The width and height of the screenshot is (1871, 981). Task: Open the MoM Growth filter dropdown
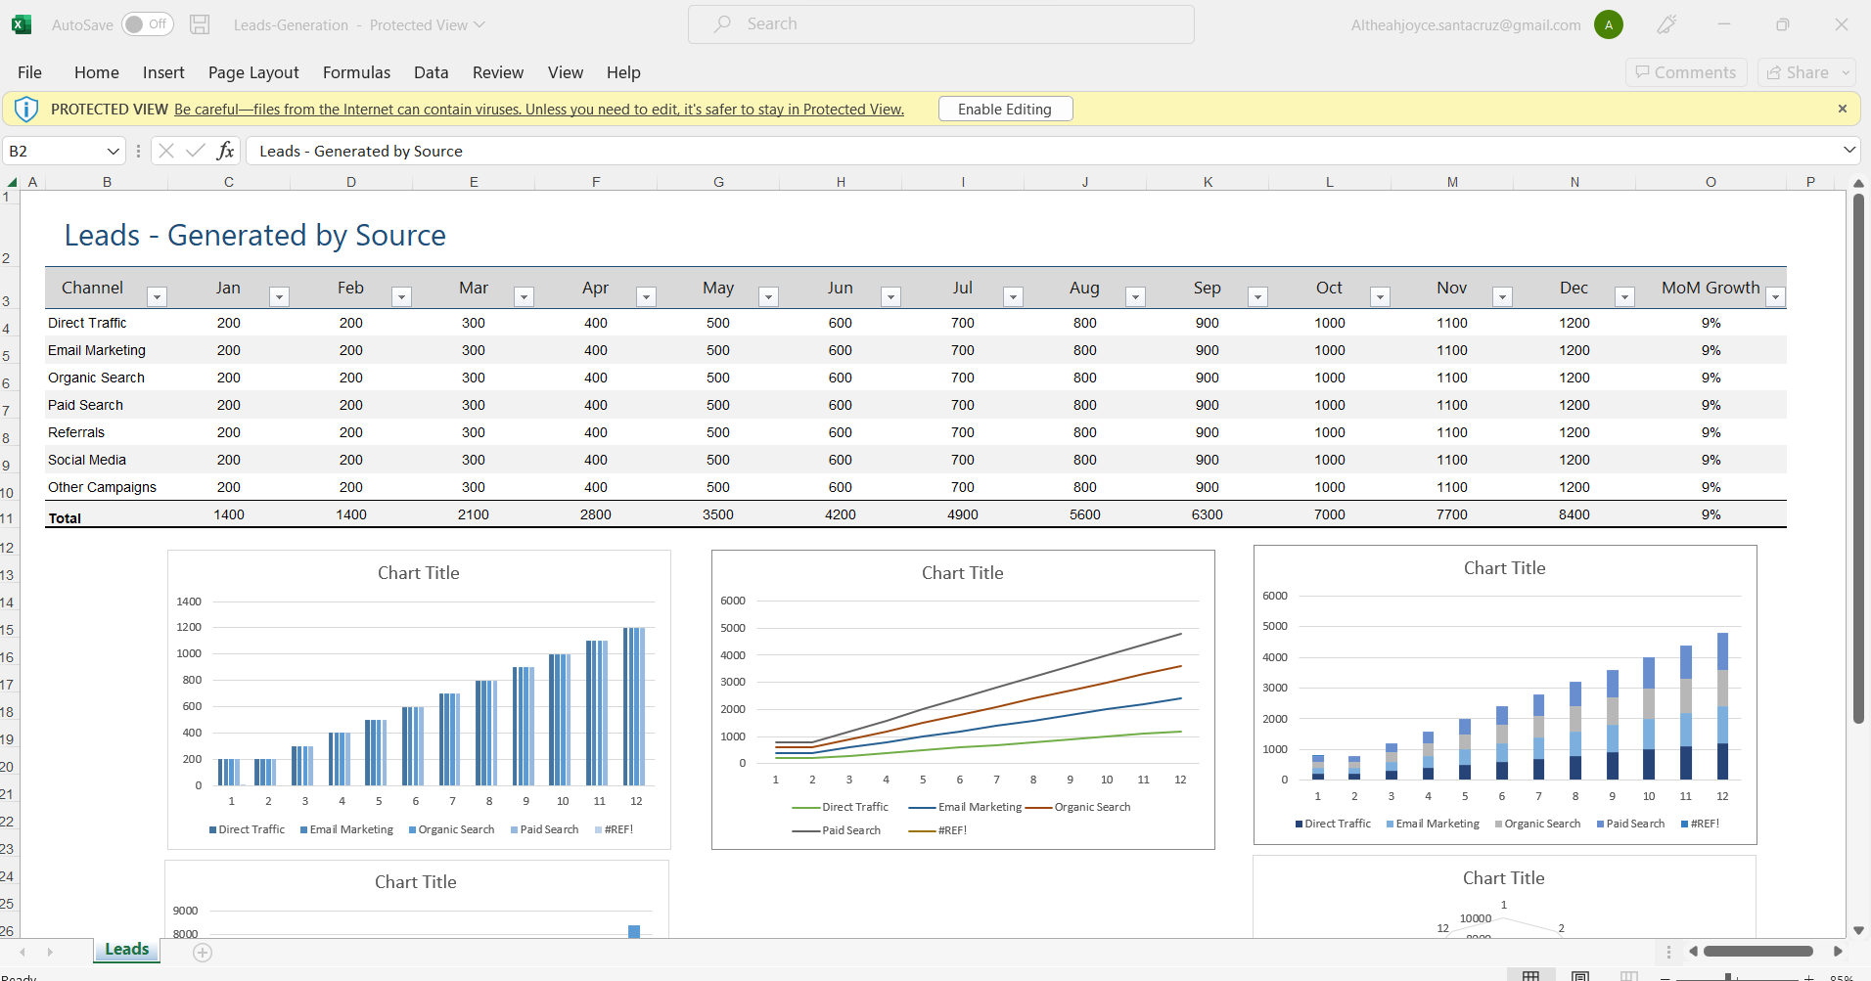point(1775,296)
